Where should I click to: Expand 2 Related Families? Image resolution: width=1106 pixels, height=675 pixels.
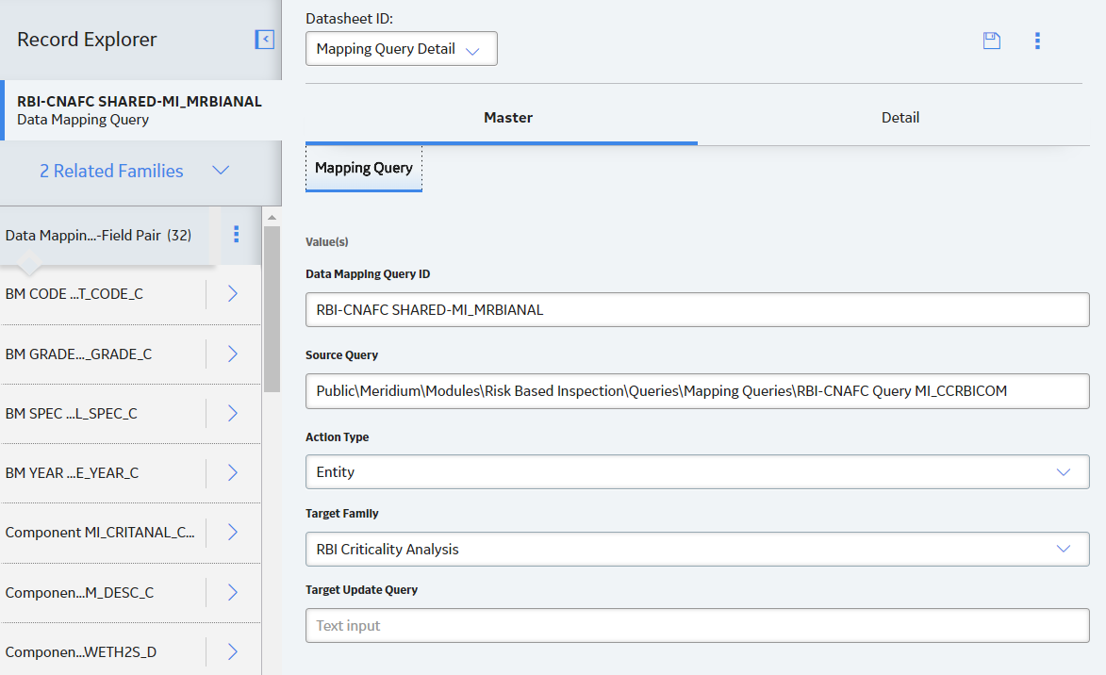[x=134, y=171]
